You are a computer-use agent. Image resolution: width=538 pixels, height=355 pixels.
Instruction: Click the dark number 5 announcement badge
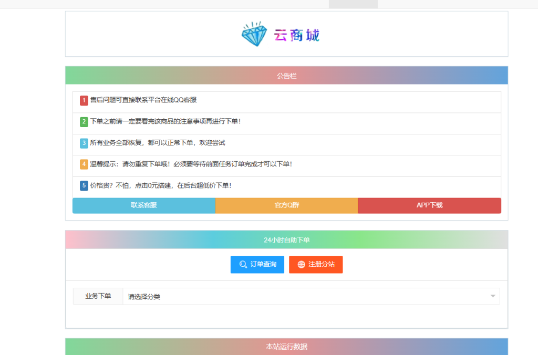[x=84, y=185]
